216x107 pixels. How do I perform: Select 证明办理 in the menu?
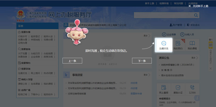[23, 43]
